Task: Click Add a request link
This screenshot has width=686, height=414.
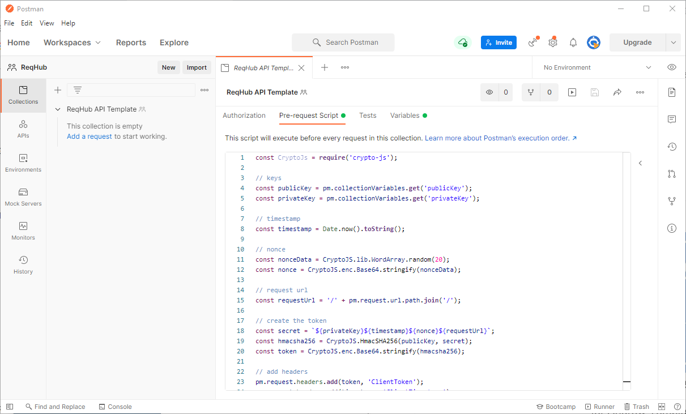Action: [x=89, y=136]
